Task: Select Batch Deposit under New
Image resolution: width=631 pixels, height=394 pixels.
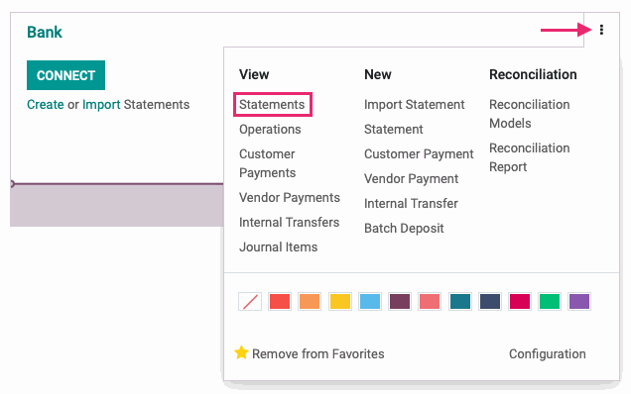Action: coord(404,228)
